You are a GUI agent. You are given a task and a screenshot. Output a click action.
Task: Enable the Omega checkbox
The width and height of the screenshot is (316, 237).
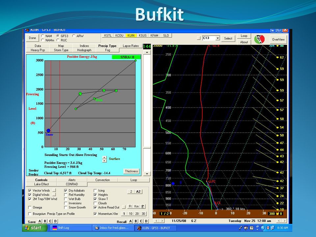30,207
